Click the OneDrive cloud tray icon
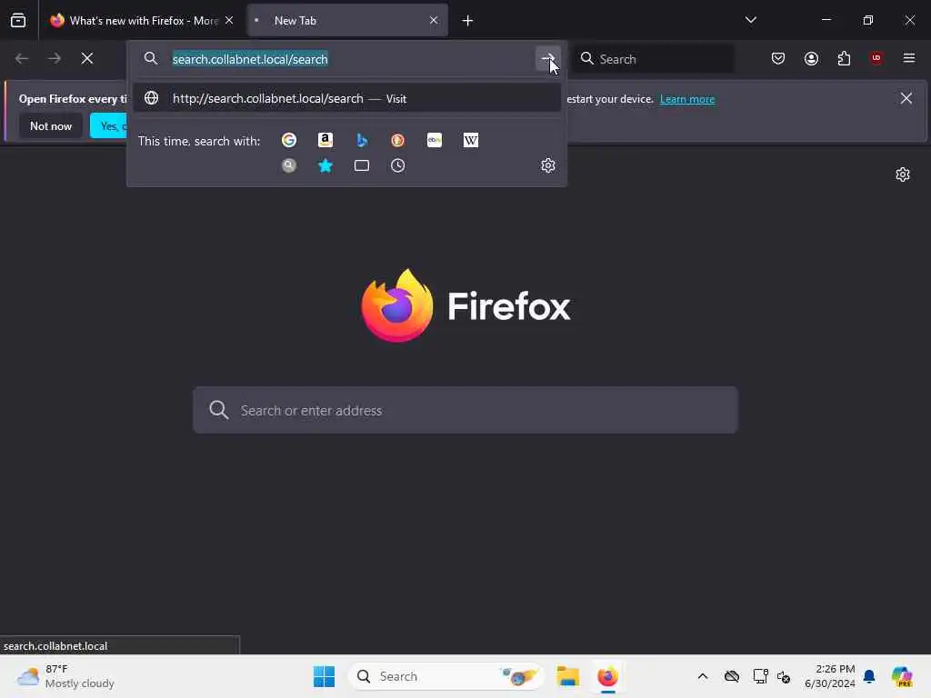Image resolution: width=931 pixels, height=698 pixels. click(x=732, y=676)
